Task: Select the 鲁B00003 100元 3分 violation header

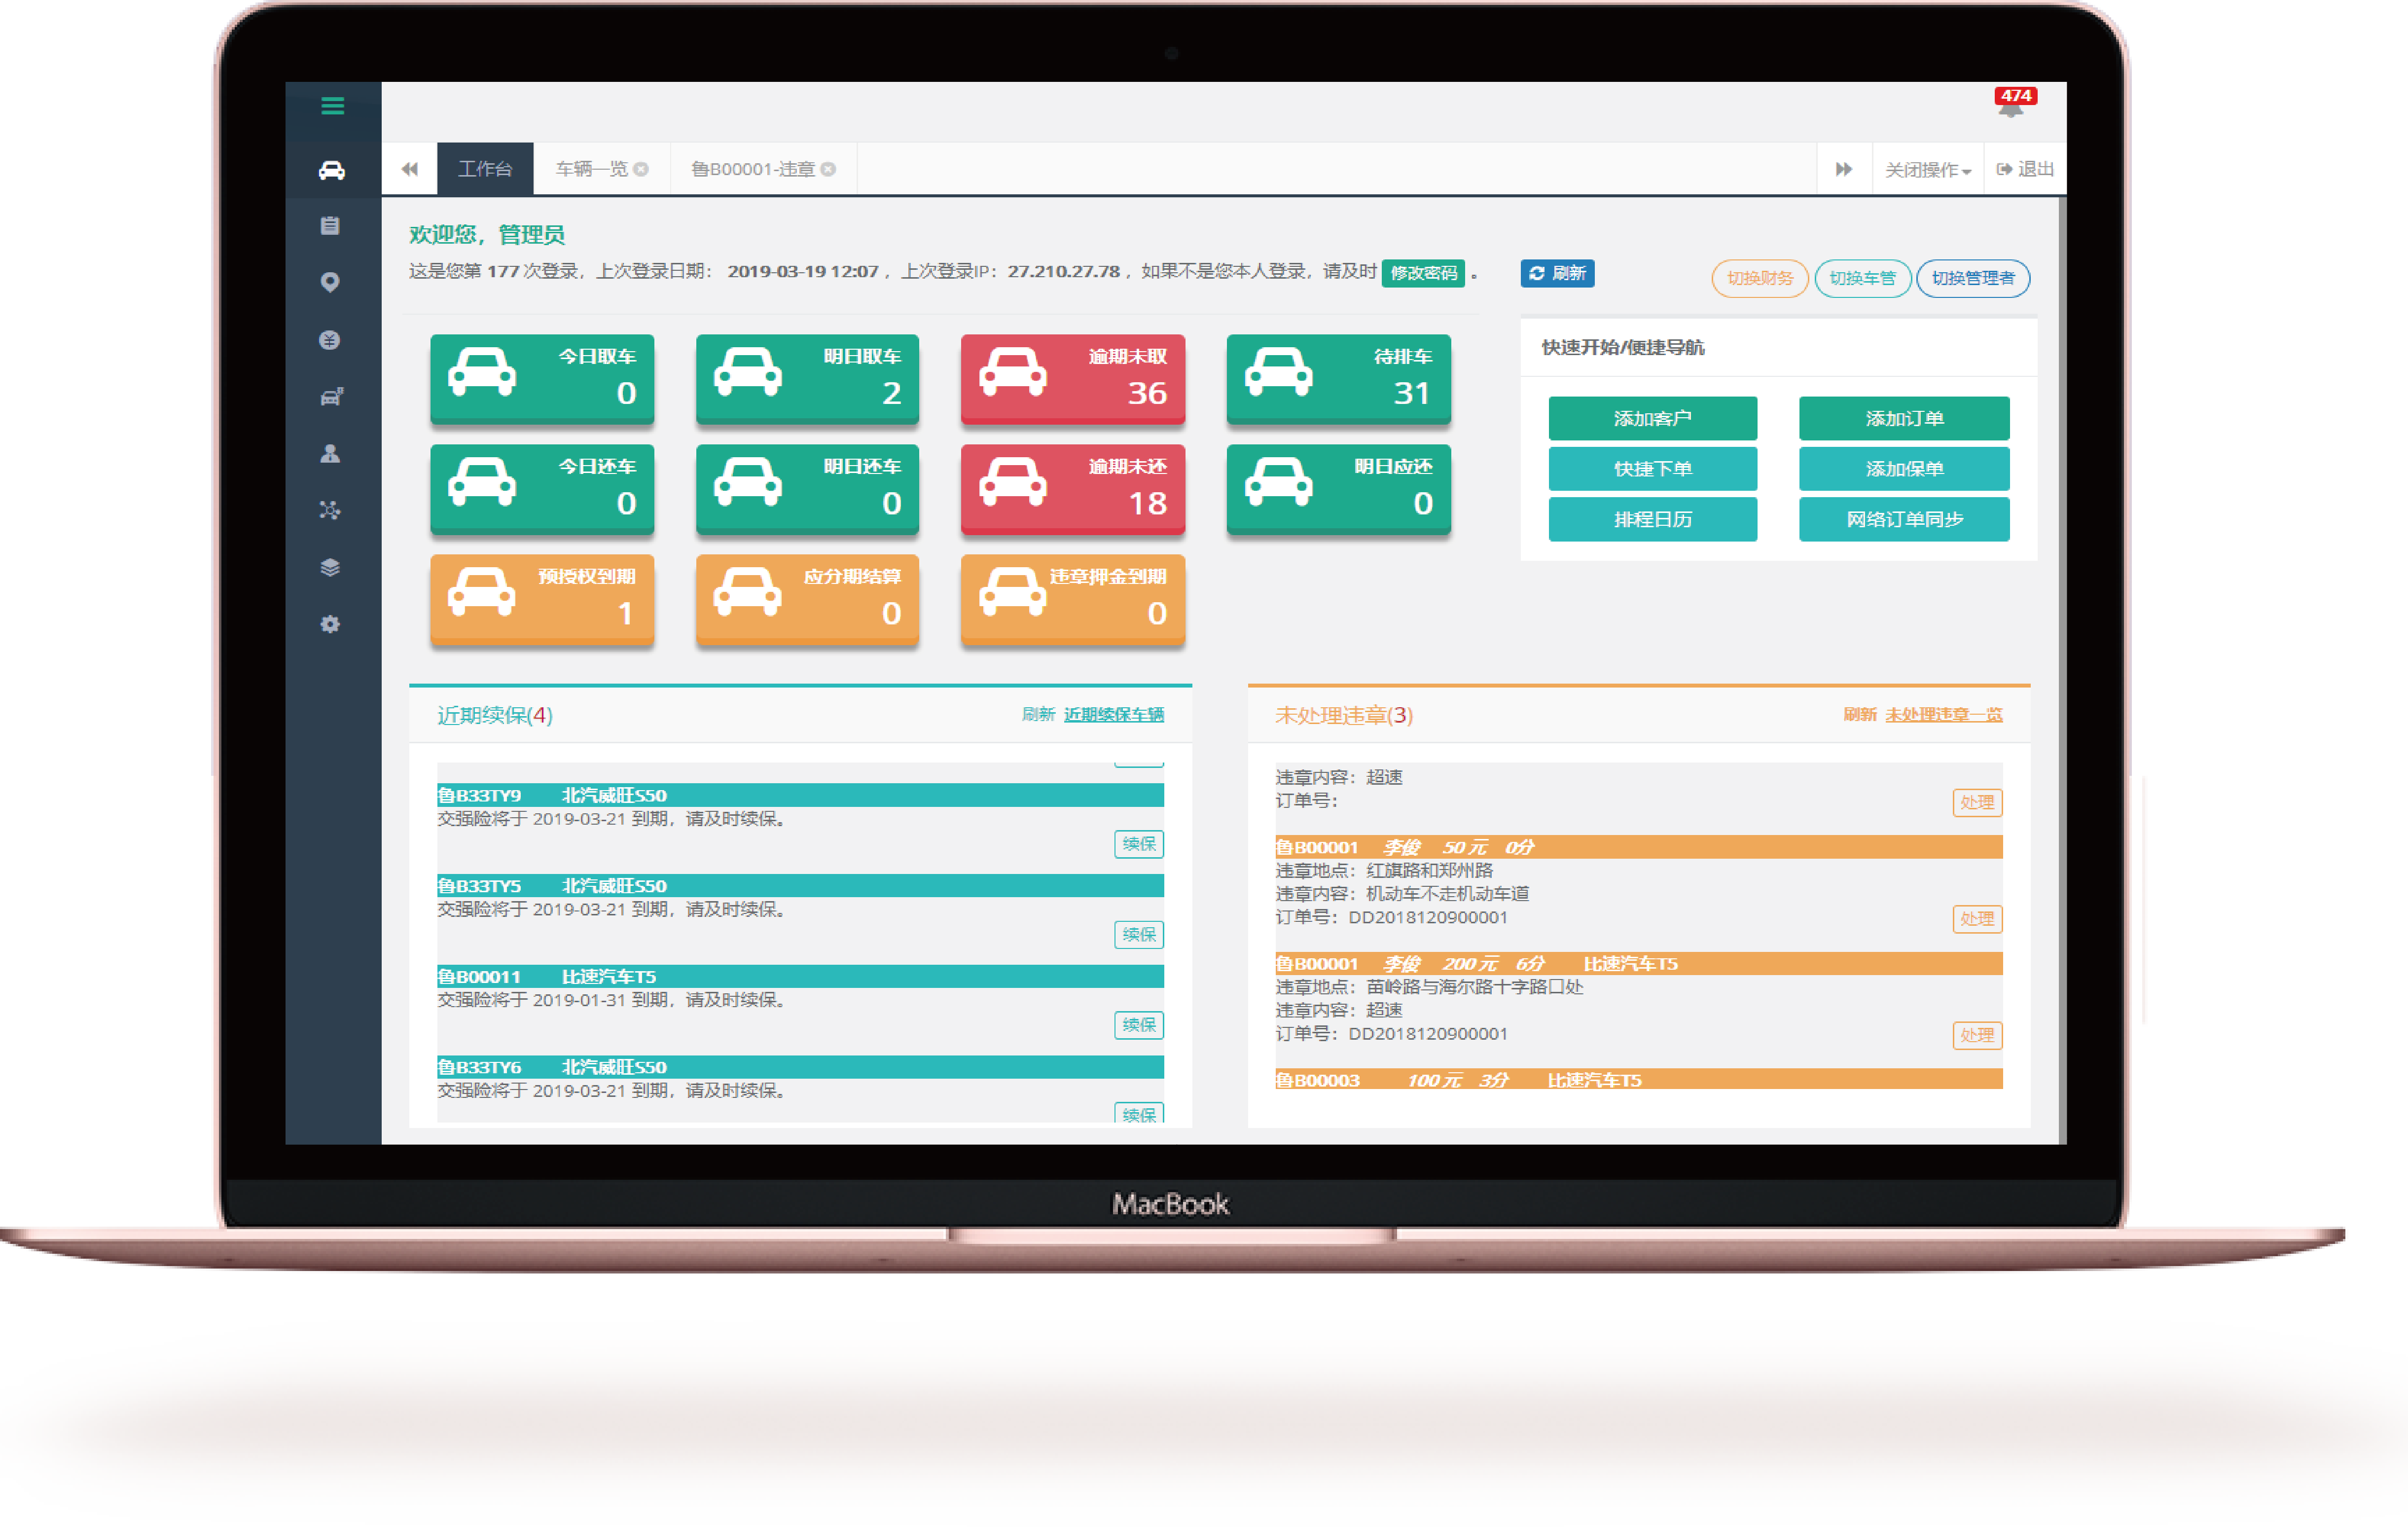Action: point(1638,1080)
